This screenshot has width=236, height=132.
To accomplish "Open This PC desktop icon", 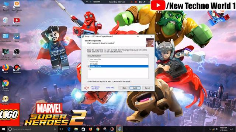I will pos(6,6).
